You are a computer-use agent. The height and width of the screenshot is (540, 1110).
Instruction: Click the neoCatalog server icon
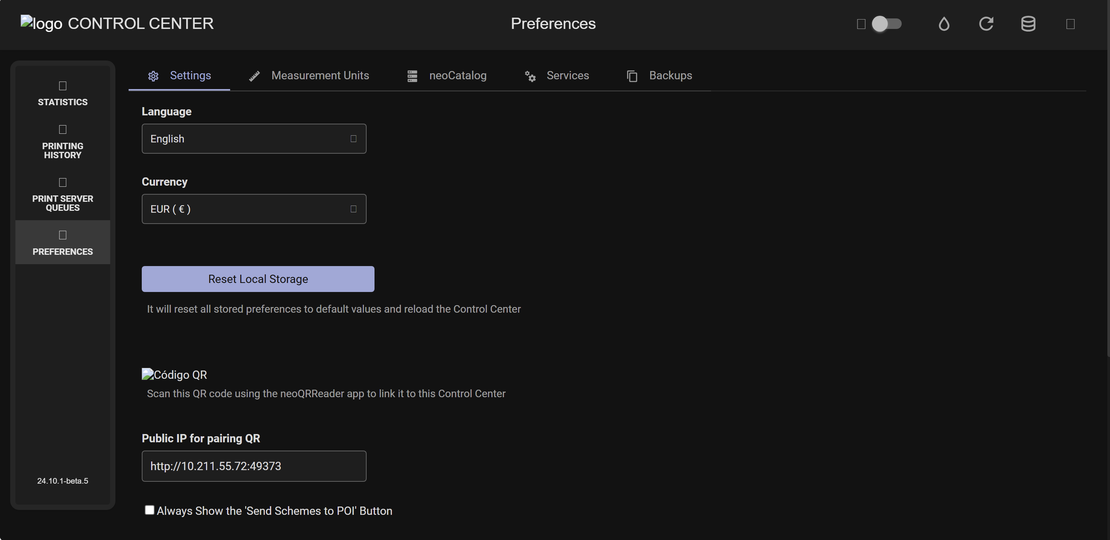(412, 76)
